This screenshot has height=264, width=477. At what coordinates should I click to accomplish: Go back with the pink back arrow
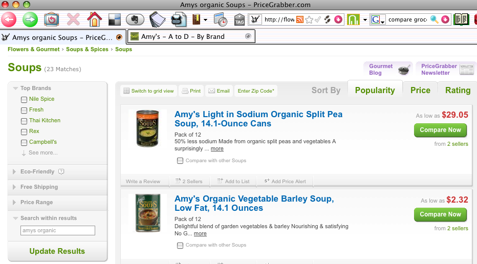click(9, 20)
